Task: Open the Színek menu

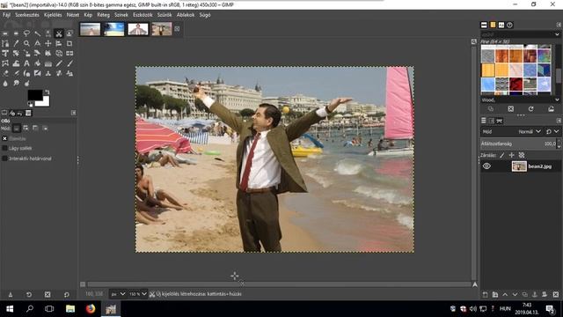Action: click(x=121, y=15)
